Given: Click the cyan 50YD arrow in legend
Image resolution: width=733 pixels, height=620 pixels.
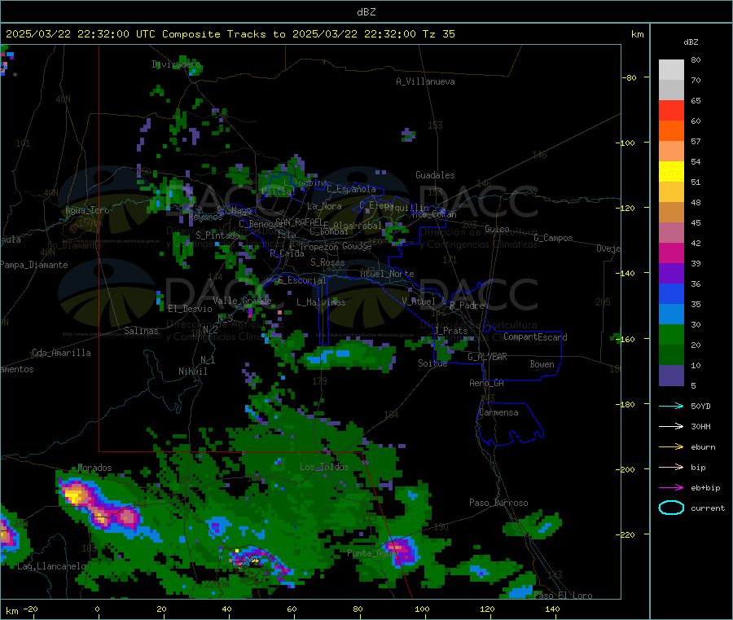Looking at the screenshot, I should point(671,406).
